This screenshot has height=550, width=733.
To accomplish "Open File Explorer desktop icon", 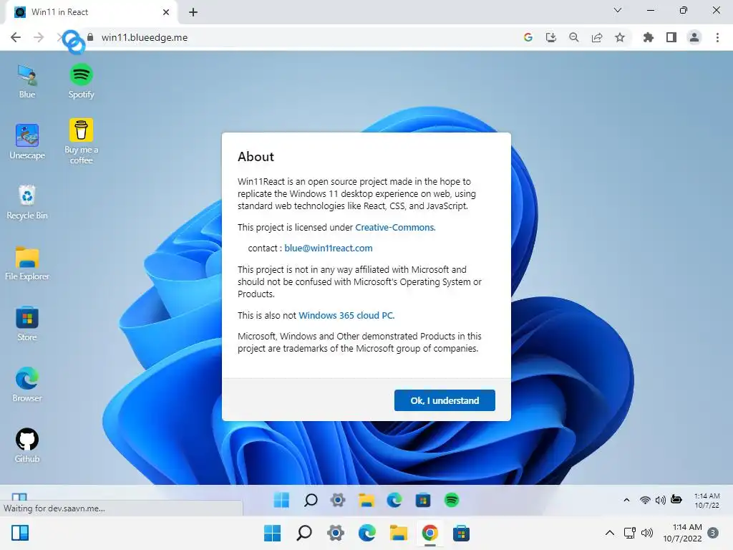I will (x=27, y=264).
